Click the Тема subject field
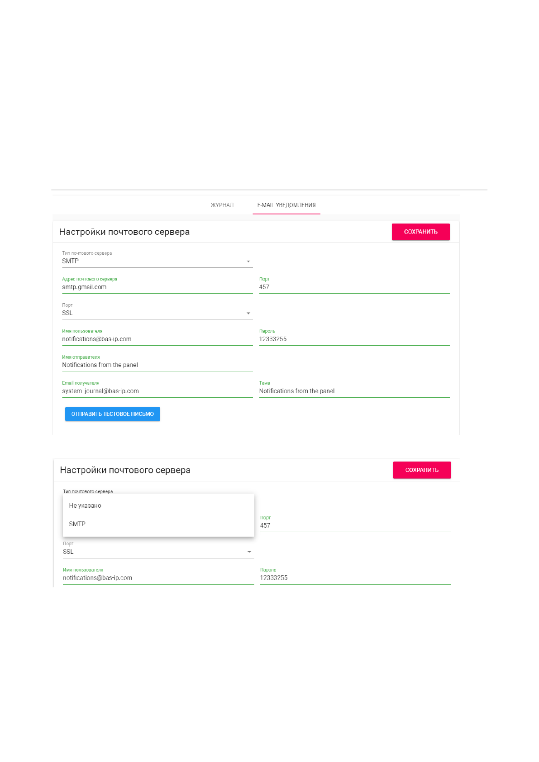Screen dimensions: 539x762 354,391
